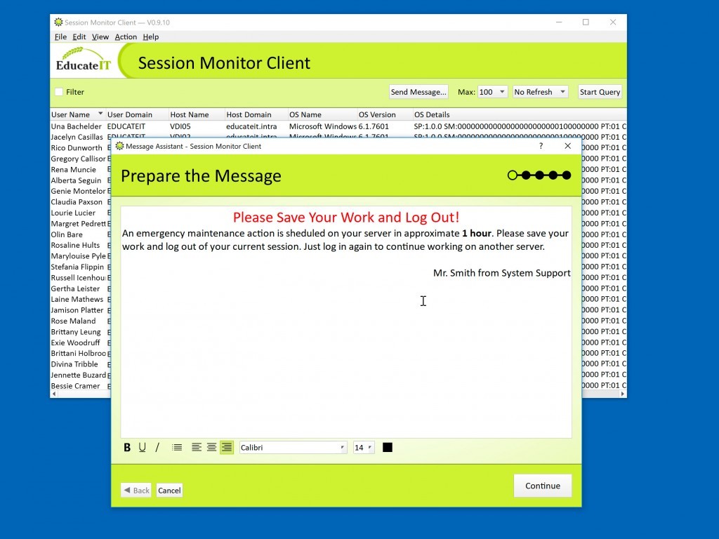Image resolution: width=719 pixels, height=539 pixels.
Task: Sort by the User Name column header
Action: 71,114
